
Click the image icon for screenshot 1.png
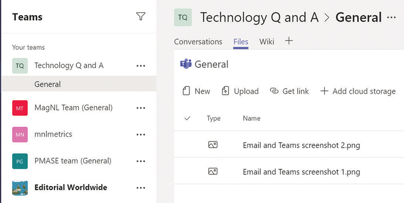[x=213, y=171]
